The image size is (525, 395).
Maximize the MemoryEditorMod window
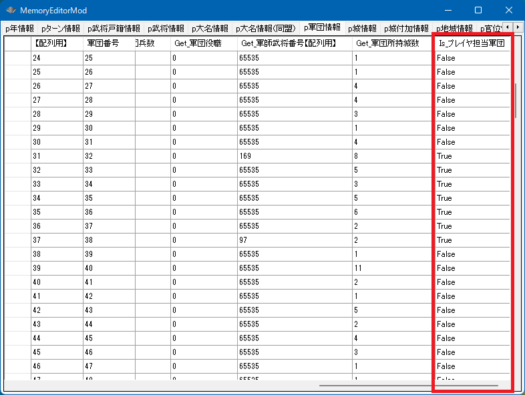(478, 11)
